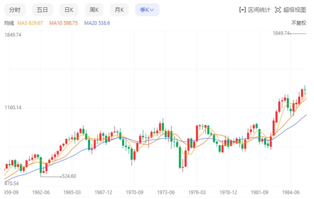Click the 1973-06 date axis label
The height and width of the screenshot is (199, 314).
click(166, 192)
